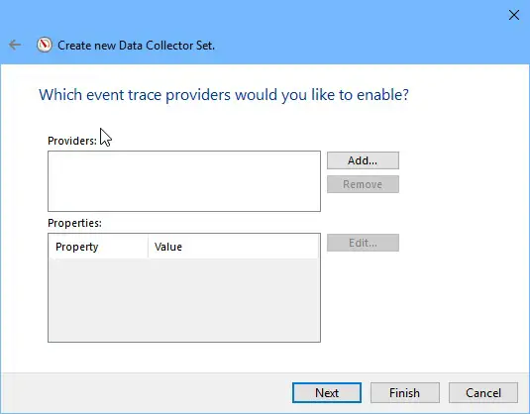
Task: Click the Providers: label
Action: (72, 141)
